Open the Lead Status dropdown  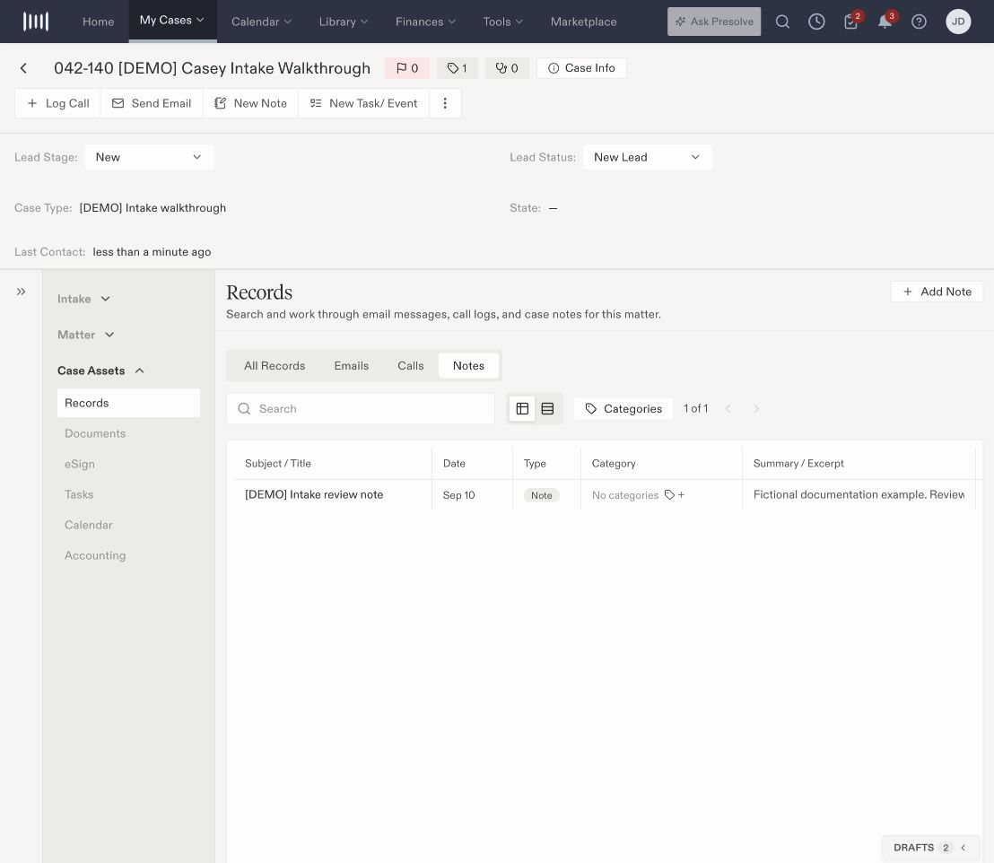pyautogui.click(x=647, y=157)
